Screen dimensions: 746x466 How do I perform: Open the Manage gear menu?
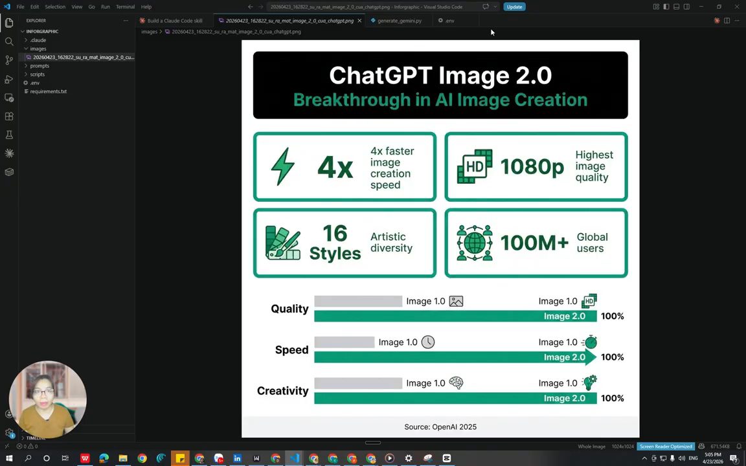tap(9, 433)
